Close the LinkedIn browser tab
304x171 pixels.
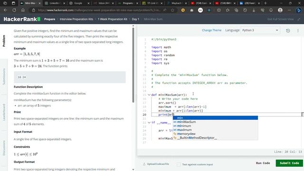[x=64, y=3]
